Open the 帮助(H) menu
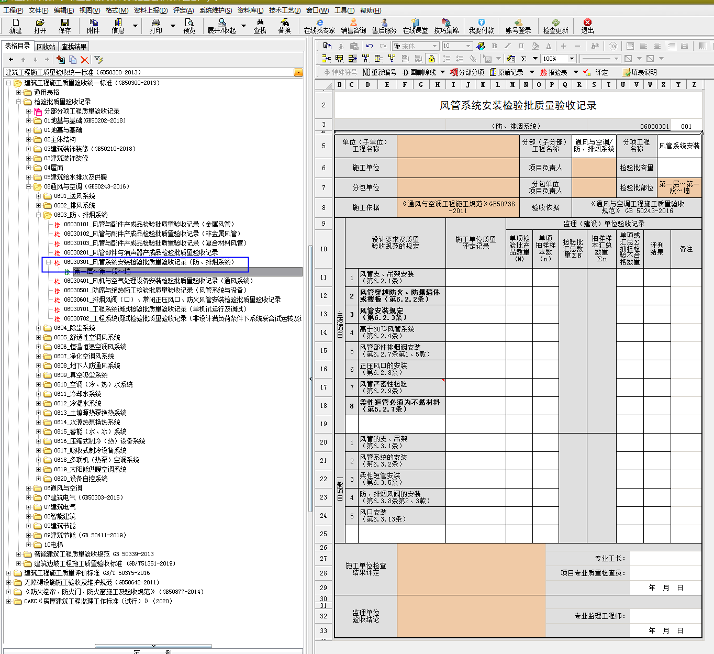This screenshot has width=714, height=654. 371,10
